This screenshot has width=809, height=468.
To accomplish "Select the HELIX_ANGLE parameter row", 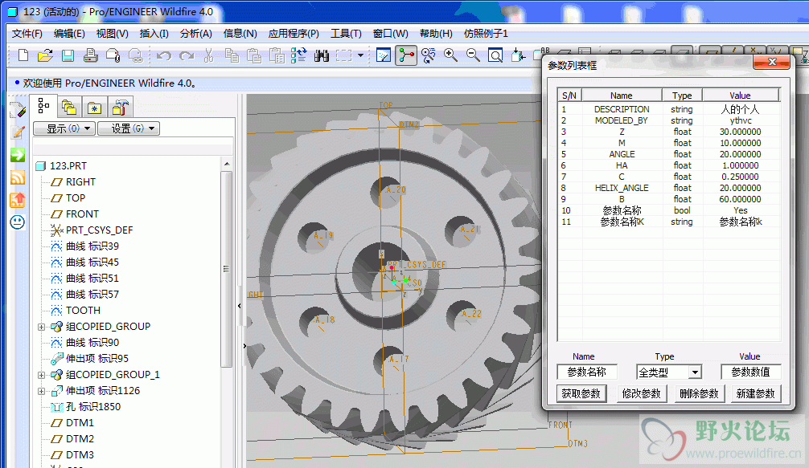I will click(668, 188).
